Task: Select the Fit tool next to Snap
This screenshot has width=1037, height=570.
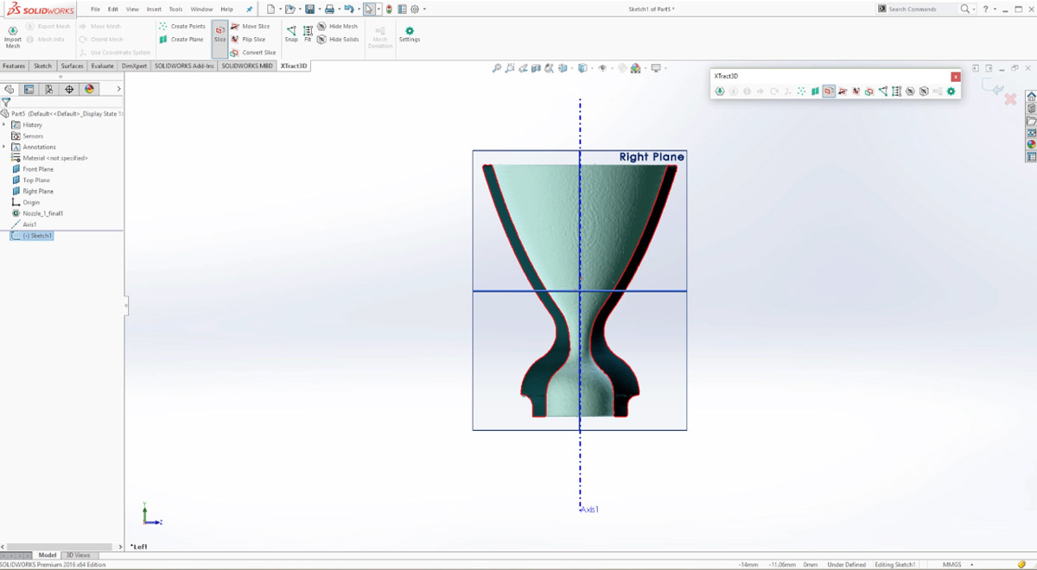Action: coord(308,33)
